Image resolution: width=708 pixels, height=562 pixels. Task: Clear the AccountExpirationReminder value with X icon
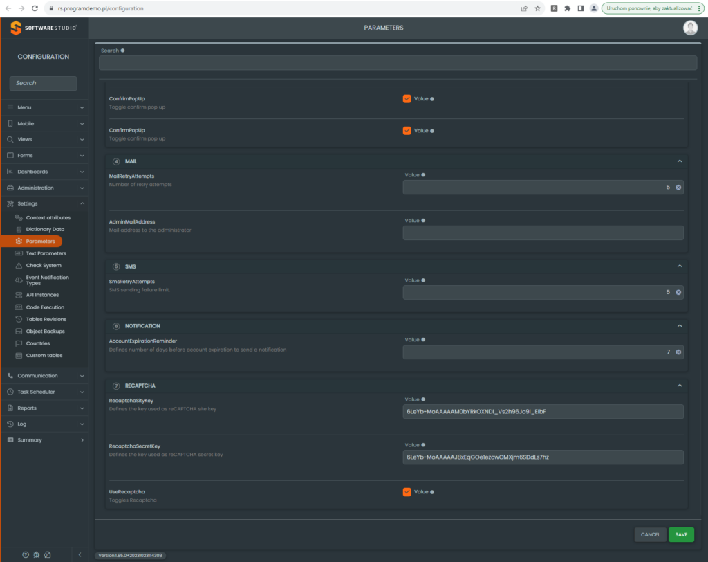point(678,352)
